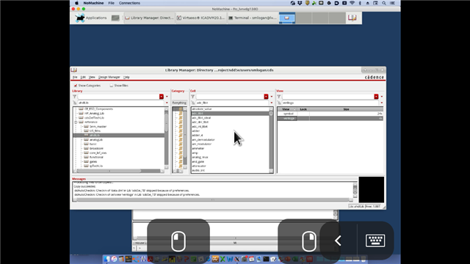The width and height of the screenshot is (470, 264).
Task: Click the View filter funnel icon
Action: coord(279,97)
